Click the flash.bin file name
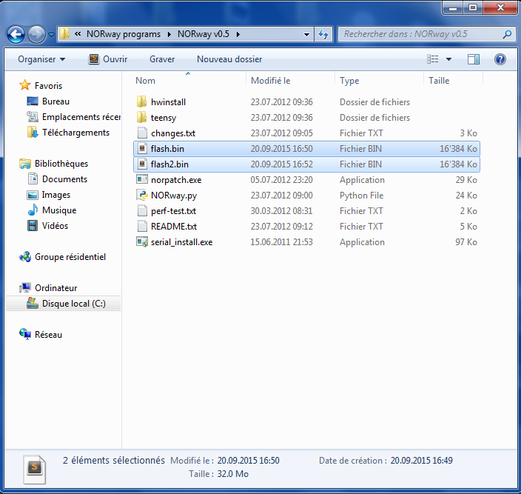 (167, 149)
